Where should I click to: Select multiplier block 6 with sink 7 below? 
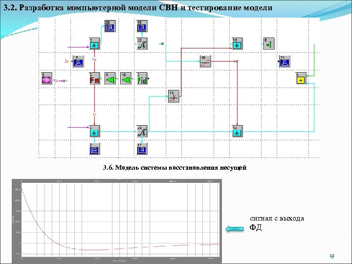(x=94, y=132)
